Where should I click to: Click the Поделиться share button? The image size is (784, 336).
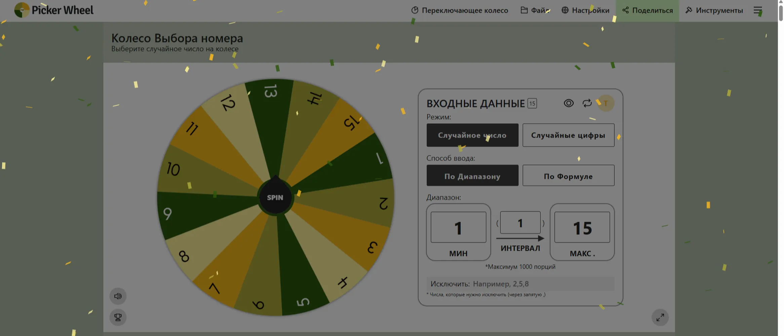click(x=648, y=10)
